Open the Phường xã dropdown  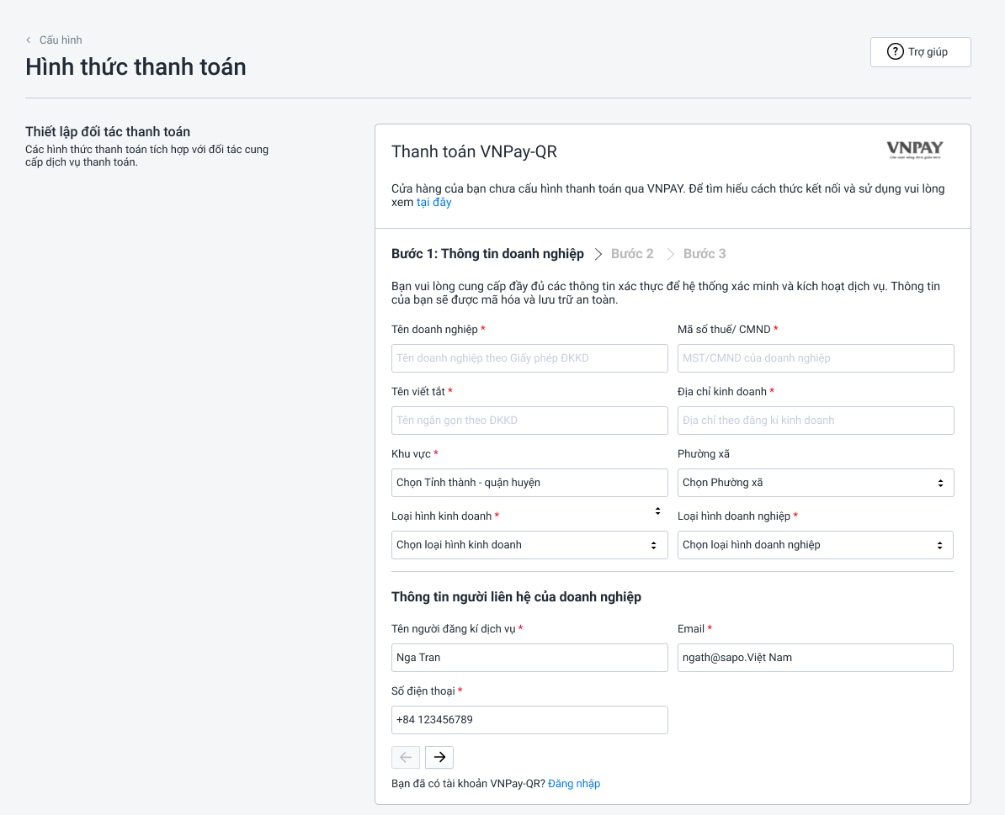click(x=815, y=483)
